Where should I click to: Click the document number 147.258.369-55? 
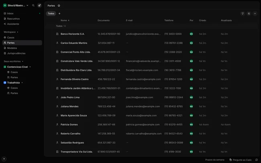106,134
